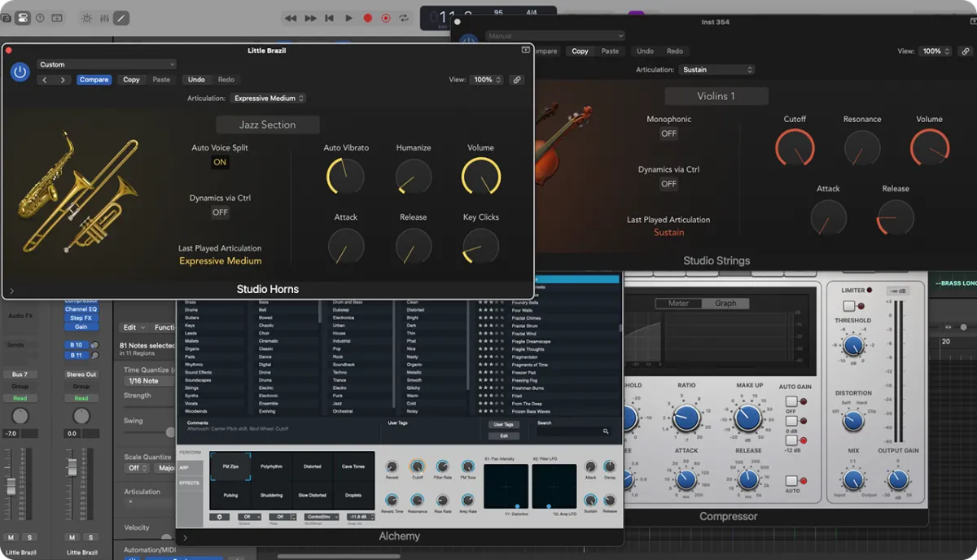
Task: Turn off Auto Voice Split
Action: 220,162
